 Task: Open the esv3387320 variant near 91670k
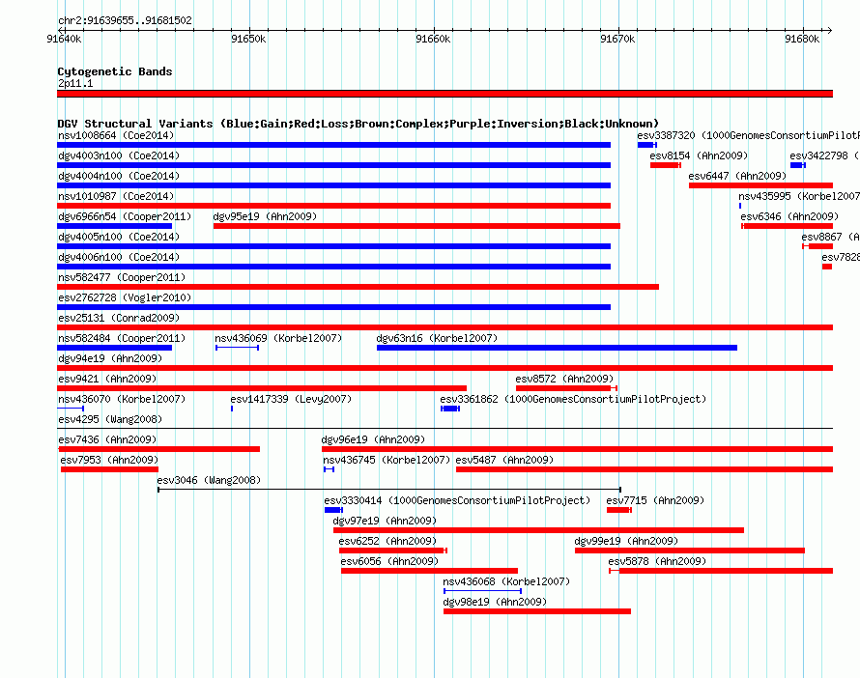pyautogui.click(x=647, y=145)
